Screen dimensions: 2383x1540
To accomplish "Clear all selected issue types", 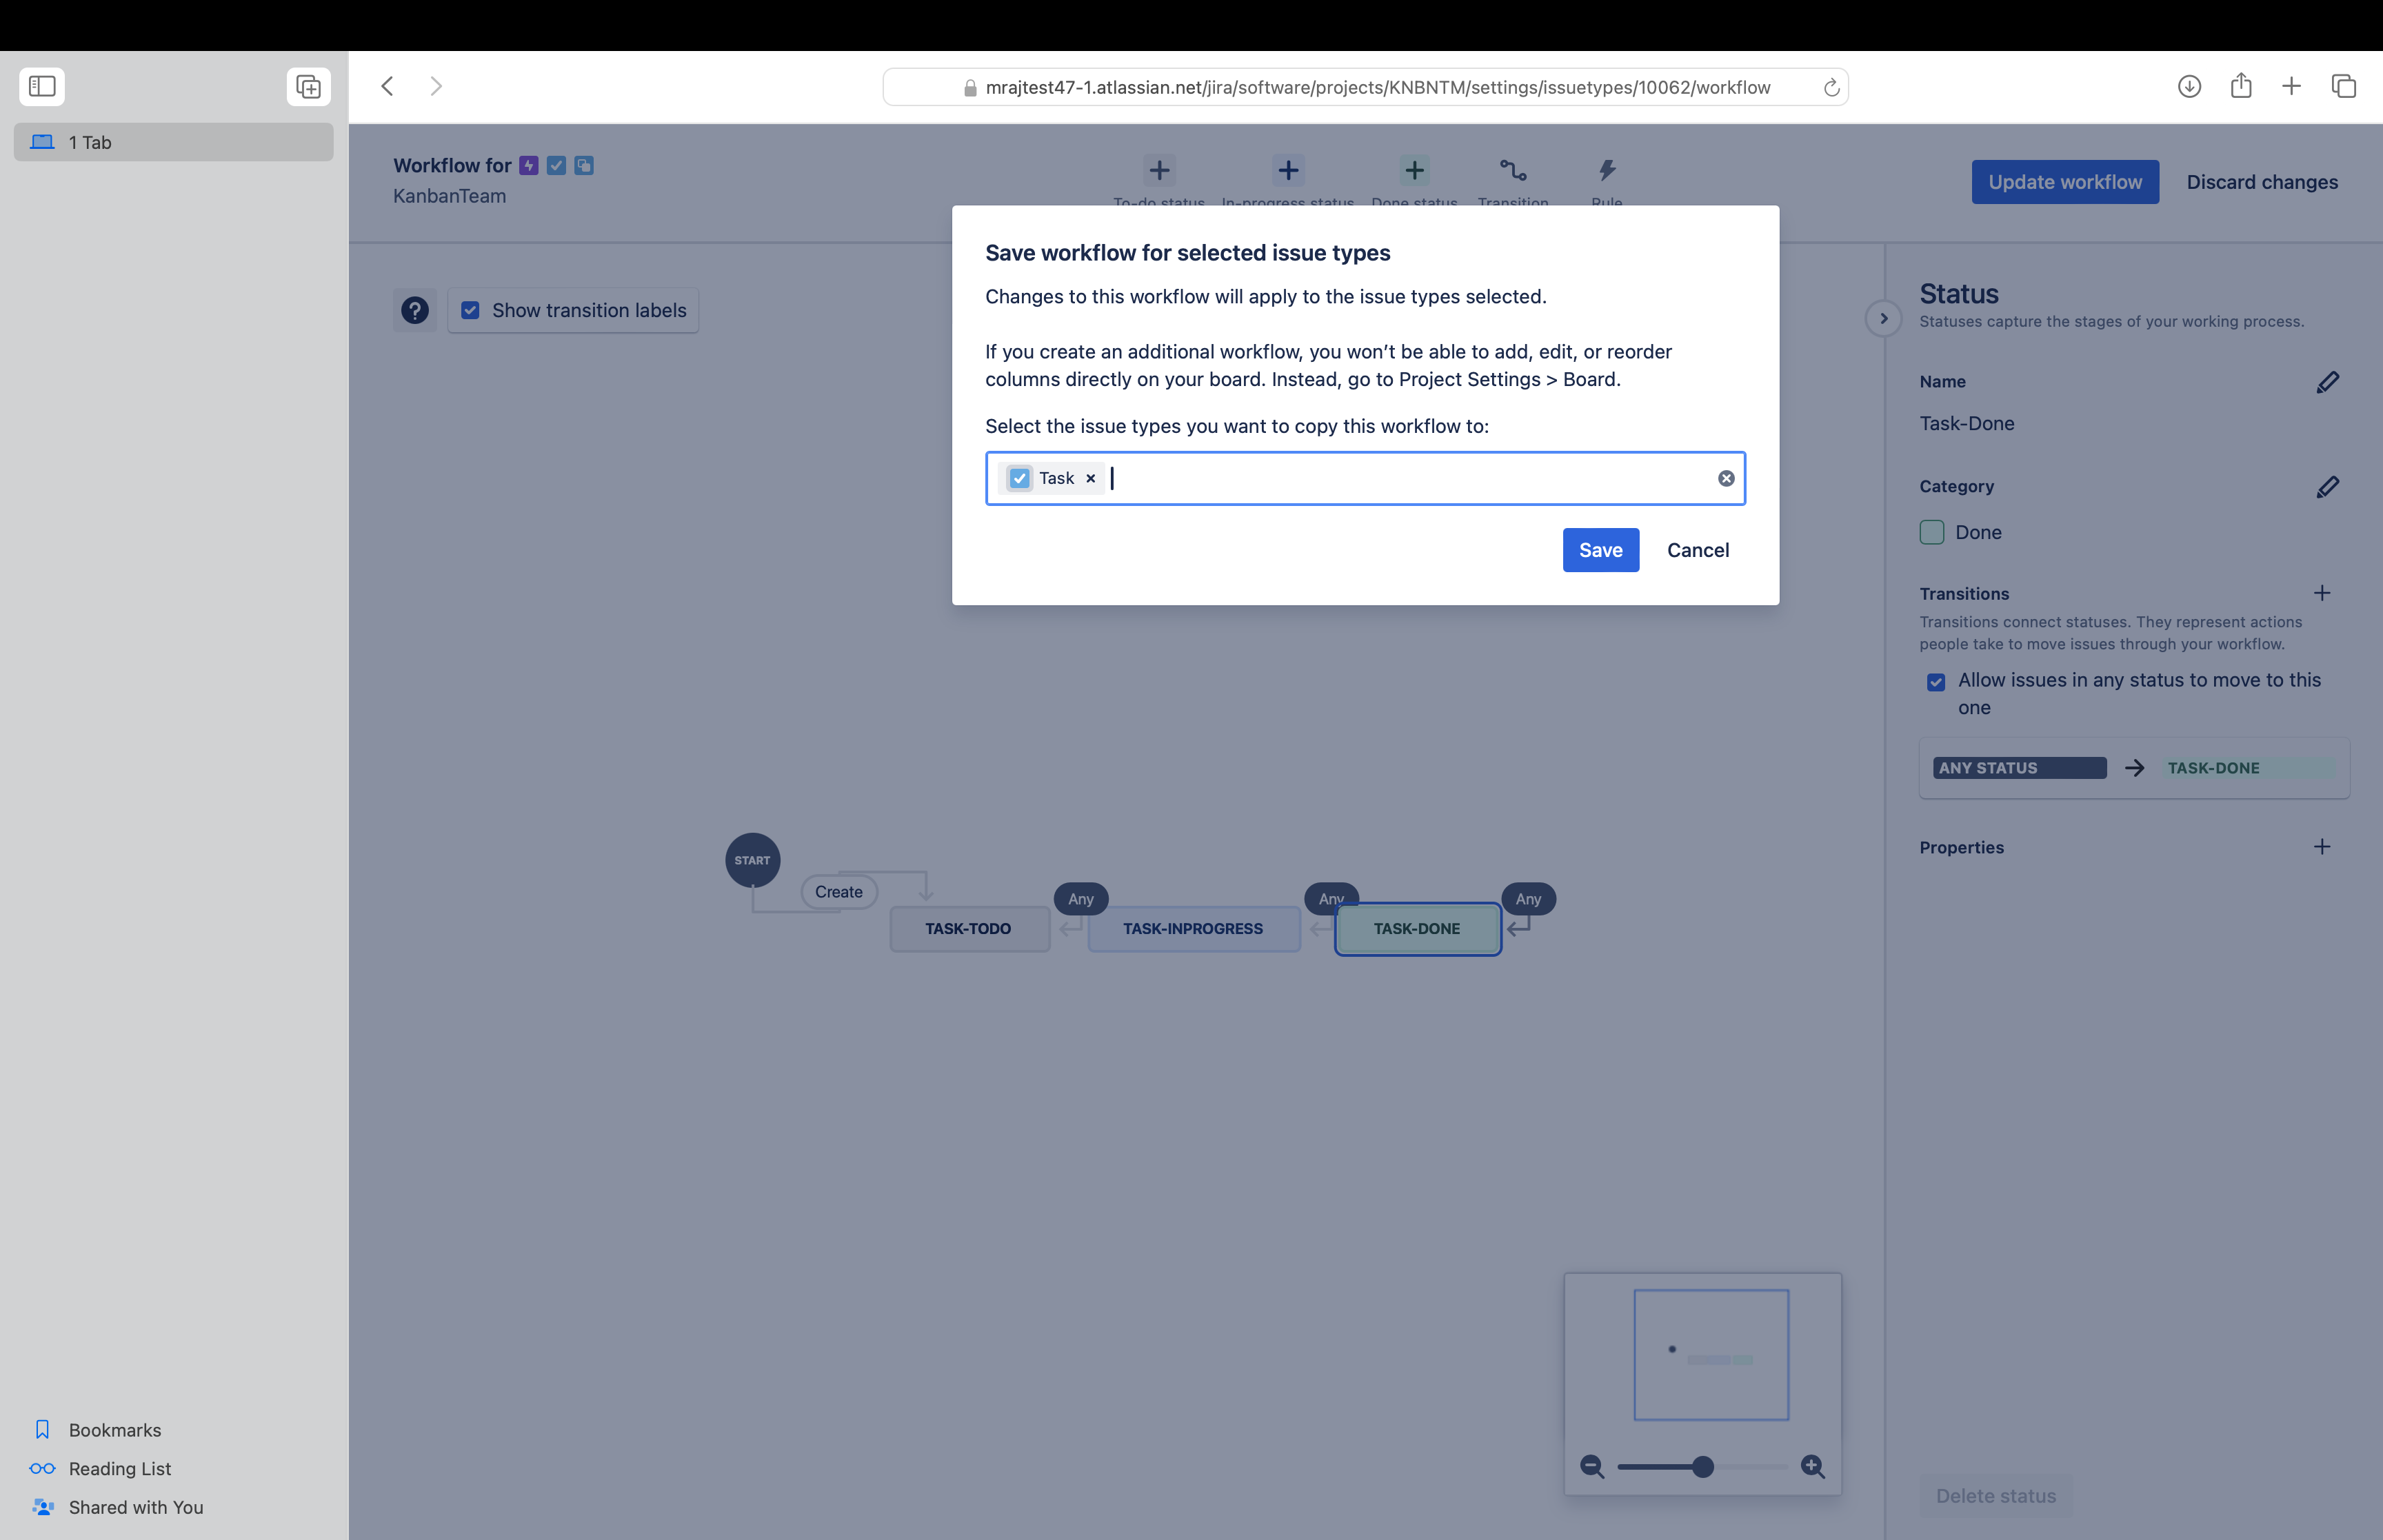I will coord(1726,478).
